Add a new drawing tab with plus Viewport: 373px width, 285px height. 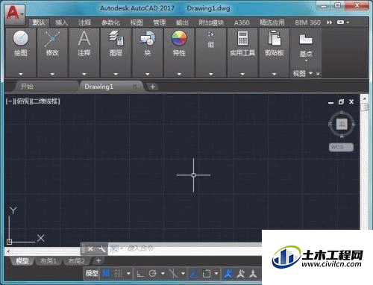coord(153,87)
